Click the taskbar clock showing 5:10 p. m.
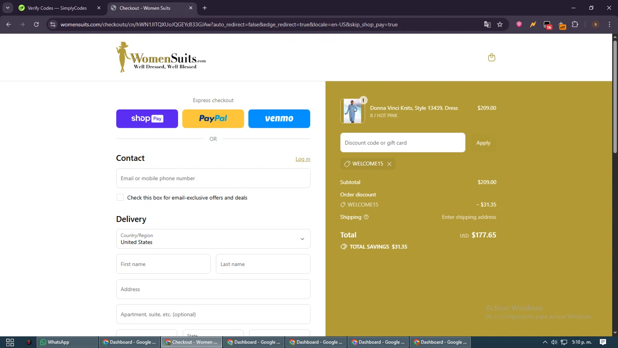Image resolution: width=618 pixels, height=348 pixels. pyautogui.click(x=582, y=342)
